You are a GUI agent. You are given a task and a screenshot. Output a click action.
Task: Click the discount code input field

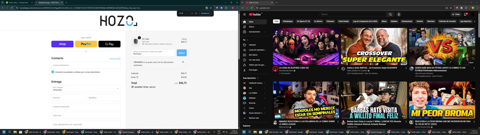tap(153, 53)
